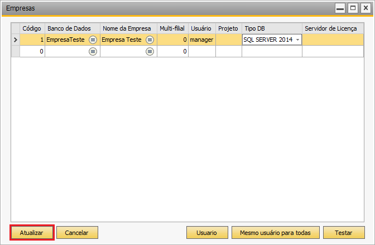The width and height of the screenshot is (375, 245).
Task: Click the EmpresaTeste database cell text
Action: [x=65, y=40]
